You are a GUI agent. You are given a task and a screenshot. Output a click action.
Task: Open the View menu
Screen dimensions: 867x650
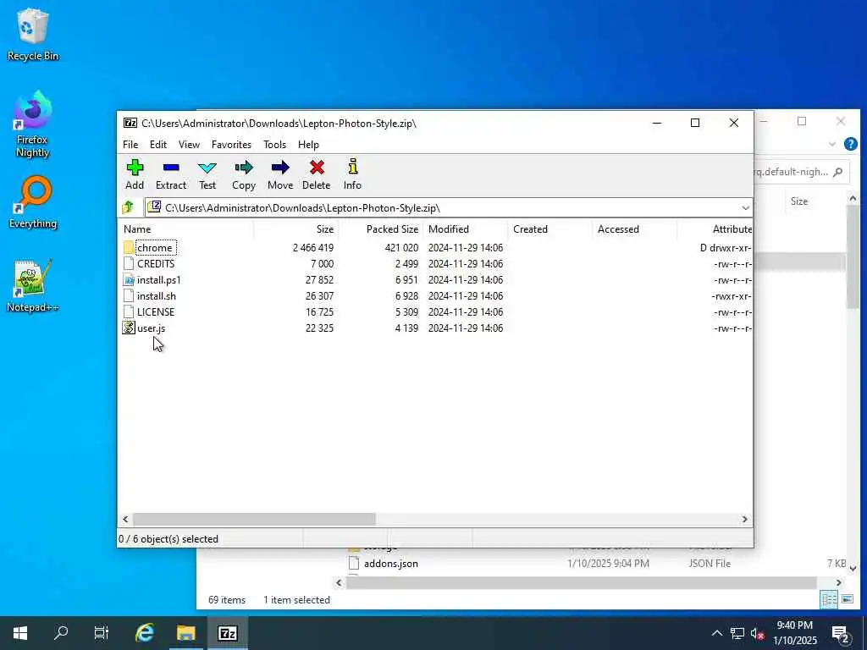(189, 144)
